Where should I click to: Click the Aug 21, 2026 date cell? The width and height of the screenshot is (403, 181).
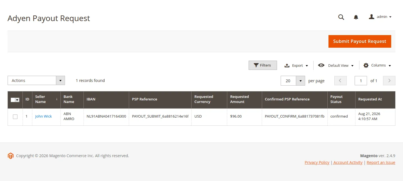375,116
